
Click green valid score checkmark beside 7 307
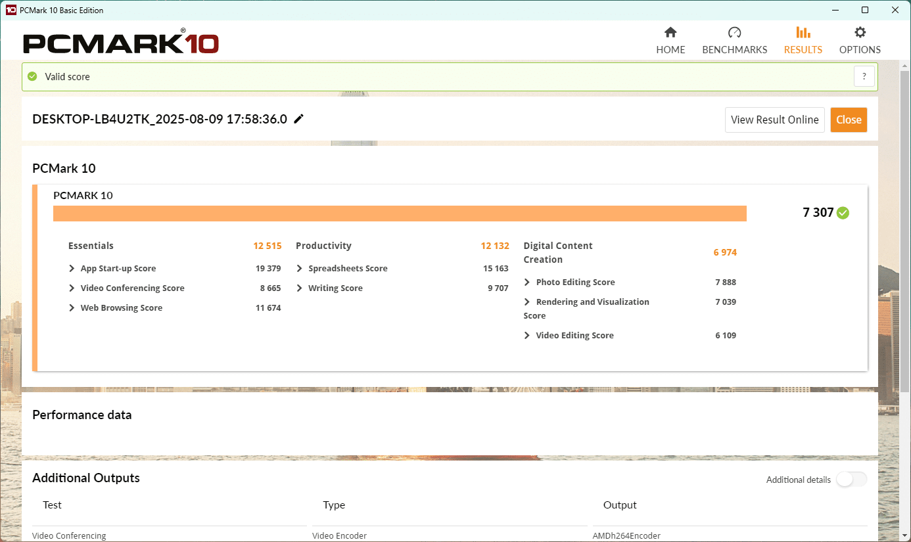843,213
